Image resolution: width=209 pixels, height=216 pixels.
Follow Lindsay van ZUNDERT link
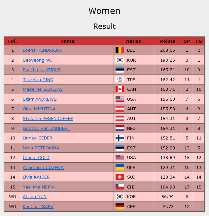point(47,128)
